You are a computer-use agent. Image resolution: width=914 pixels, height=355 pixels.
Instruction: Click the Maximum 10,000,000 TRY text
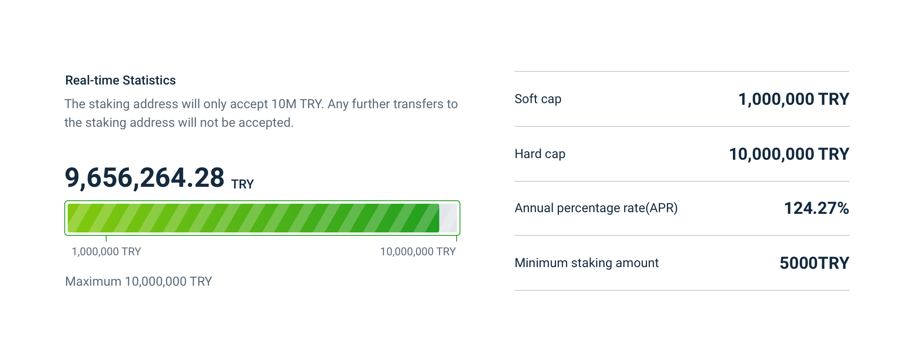(138, 281)
